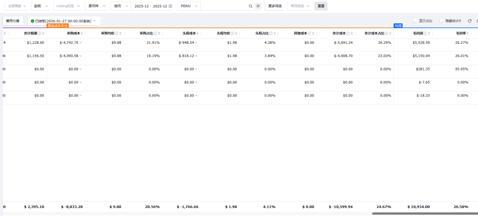Click info icon next to 其他成本
Image resolution: width=478 pixels, height=216 pixels.
pyautogui.click(x=310, y=34)
